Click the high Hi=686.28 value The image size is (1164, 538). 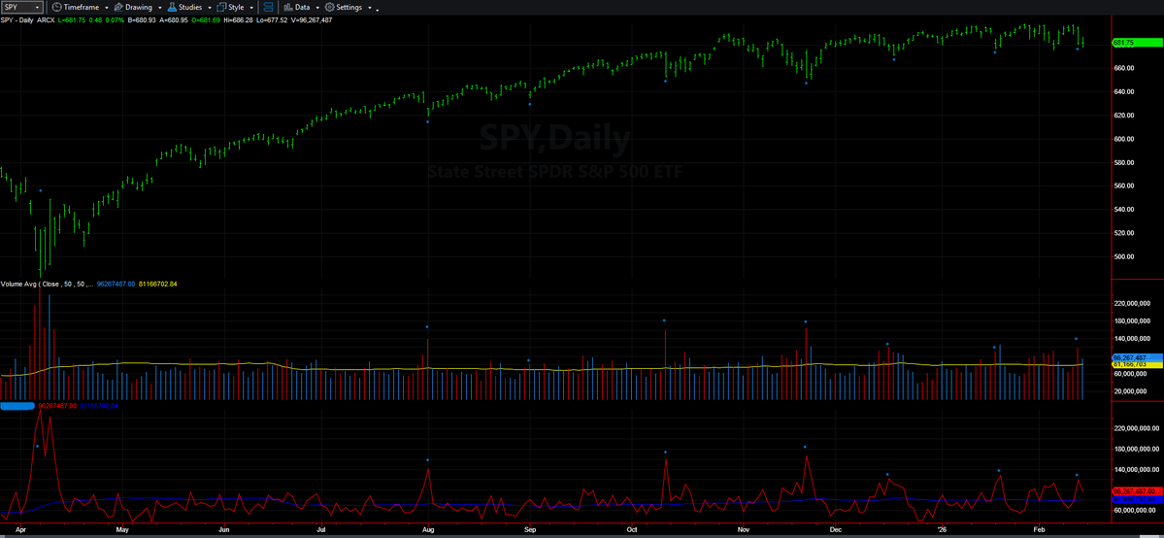[x=238, y=20]
